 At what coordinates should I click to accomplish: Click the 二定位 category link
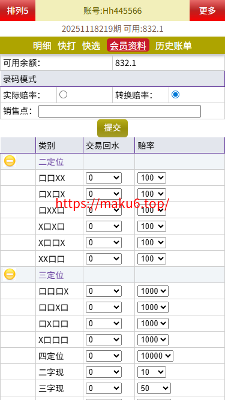click(51, 162)
